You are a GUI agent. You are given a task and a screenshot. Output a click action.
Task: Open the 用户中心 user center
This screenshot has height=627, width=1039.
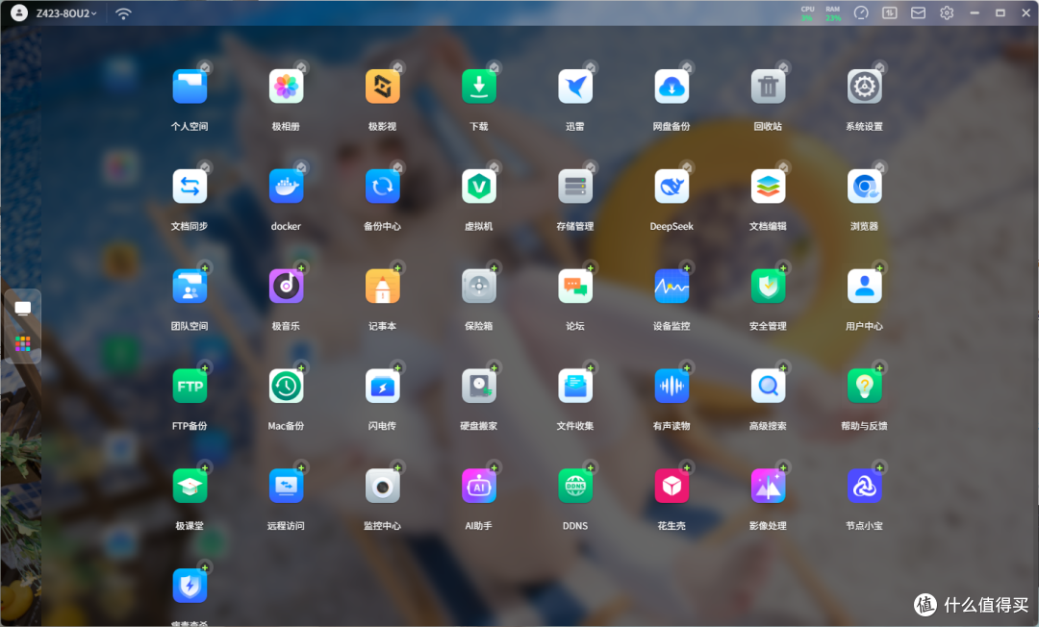[865, 287]
